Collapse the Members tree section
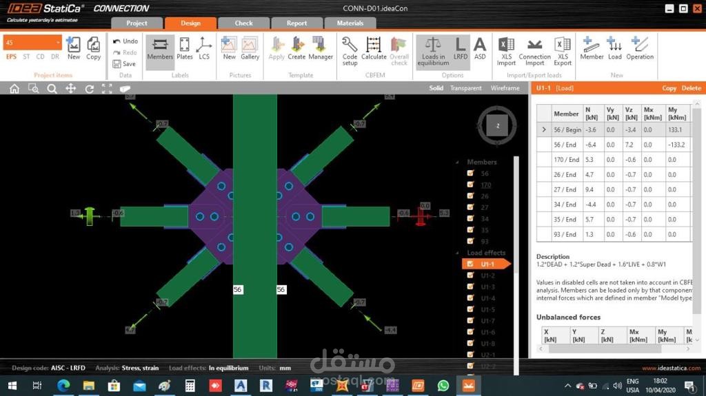The image size is (706, 396). pyautogui.click(x=458, y=162)
